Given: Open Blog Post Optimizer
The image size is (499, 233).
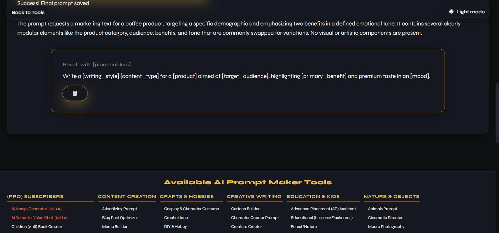Looking at the screenshot, I should [120, 218].
